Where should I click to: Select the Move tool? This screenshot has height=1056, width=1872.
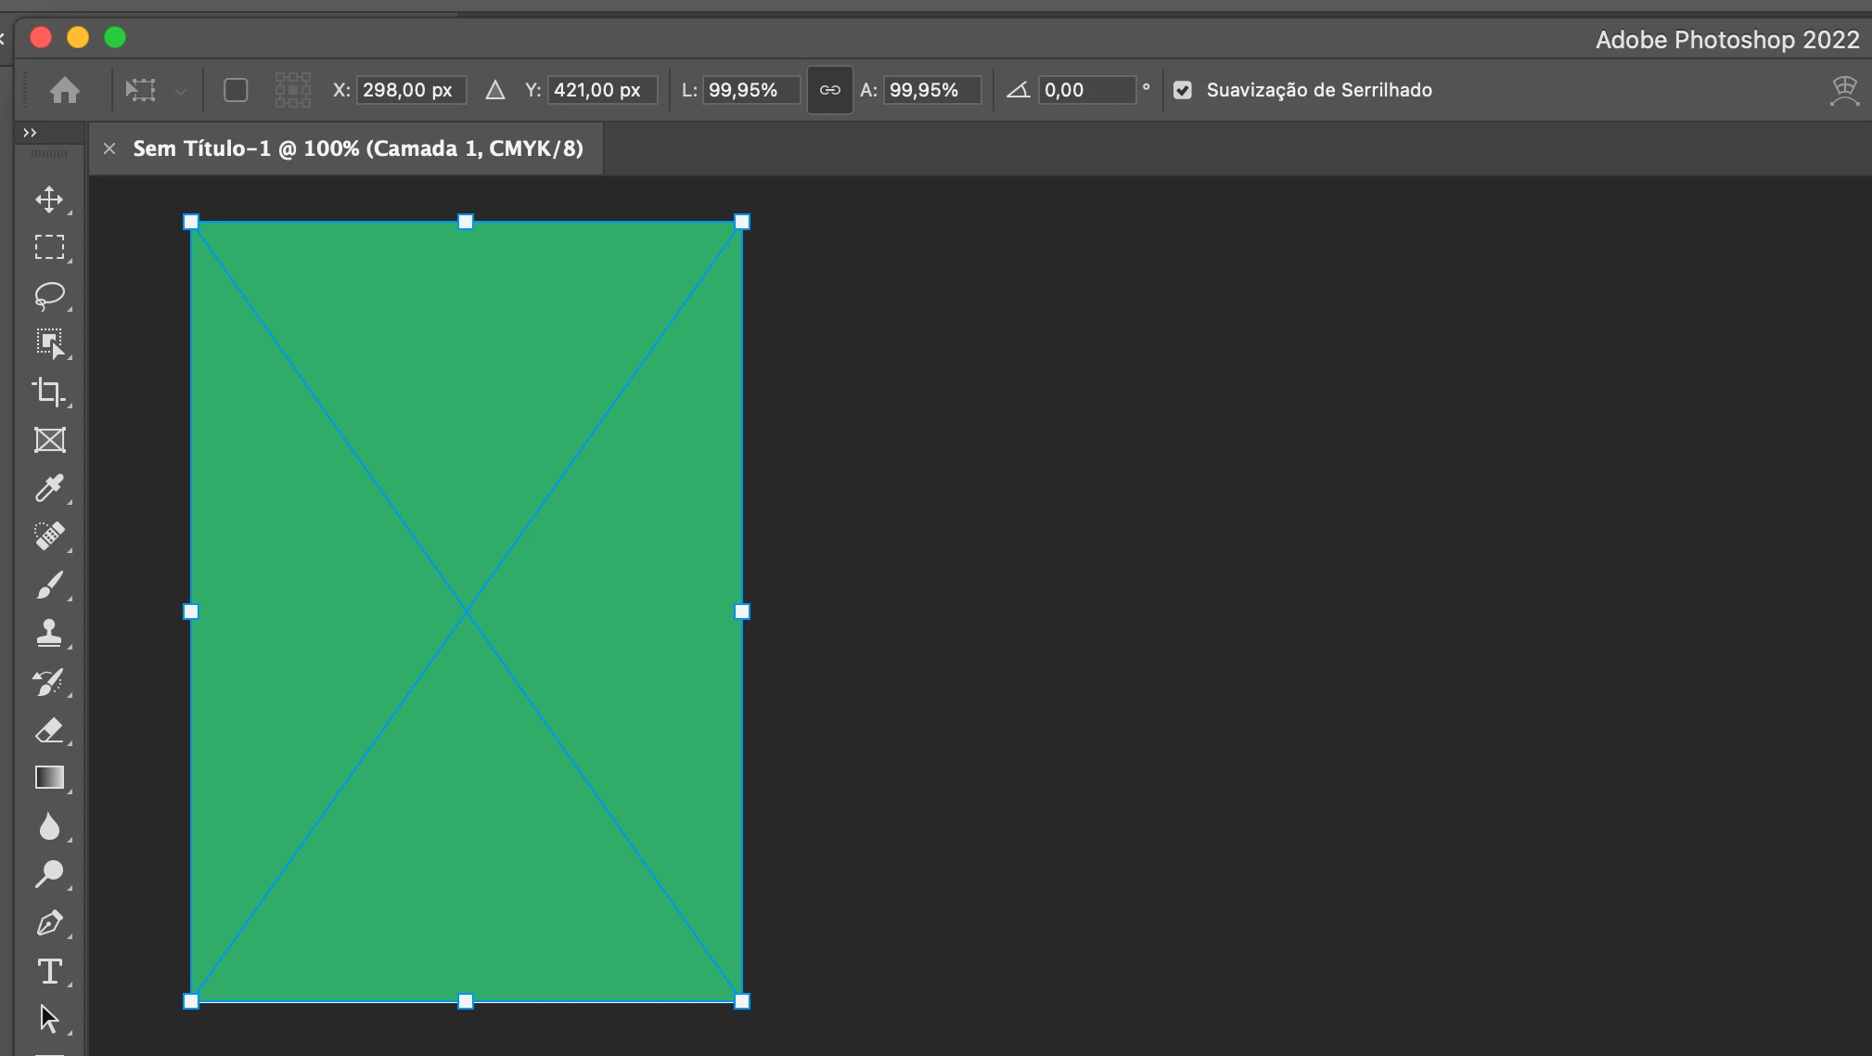tap(49, 200)
